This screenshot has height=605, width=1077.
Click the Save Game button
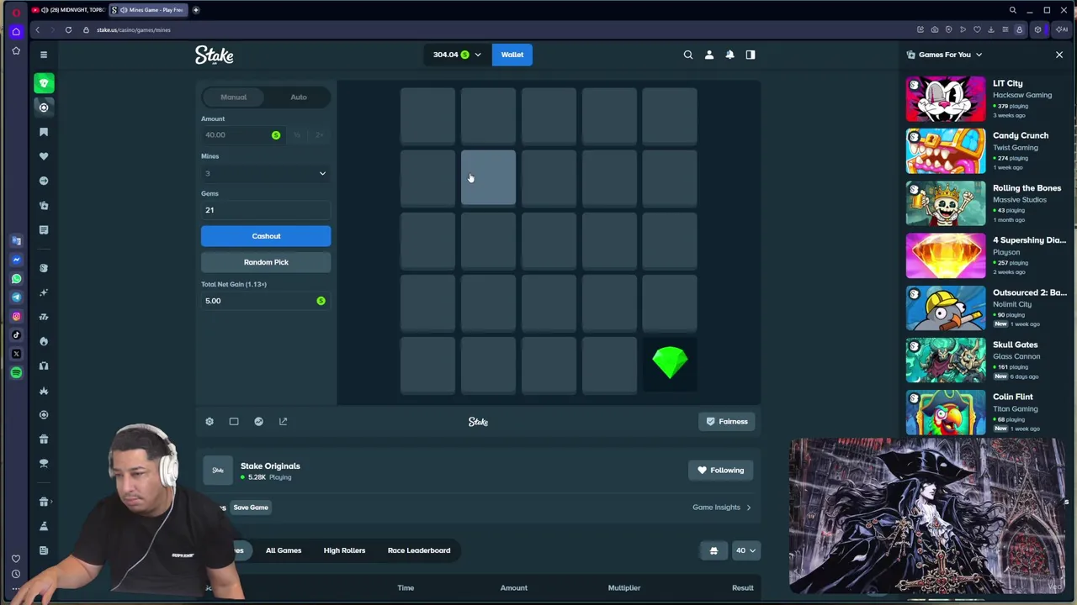click(251, 508)
